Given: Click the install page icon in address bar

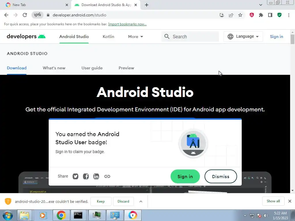Looking at the screenshot, I should click(222, 15).
